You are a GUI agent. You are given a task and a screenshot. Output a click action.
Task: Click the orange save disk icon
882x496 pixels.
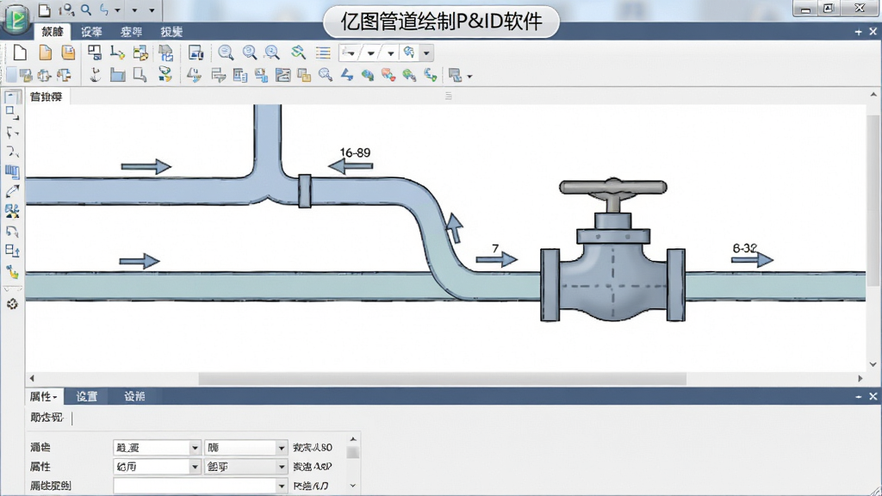tap(68, 53)
